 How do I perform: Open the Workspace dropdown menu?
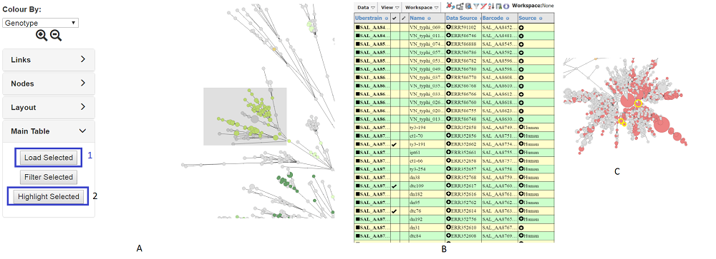coord(422,7)
